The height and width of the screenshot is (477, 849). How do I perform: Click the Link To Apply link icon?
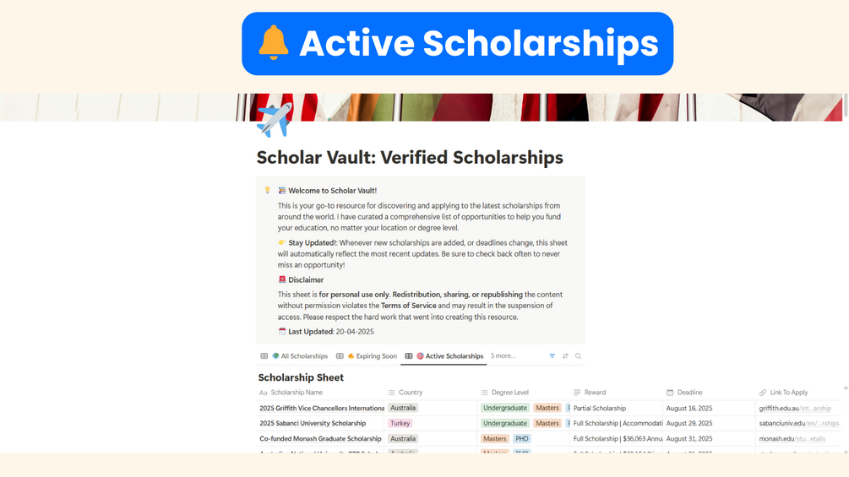(763, 393)
